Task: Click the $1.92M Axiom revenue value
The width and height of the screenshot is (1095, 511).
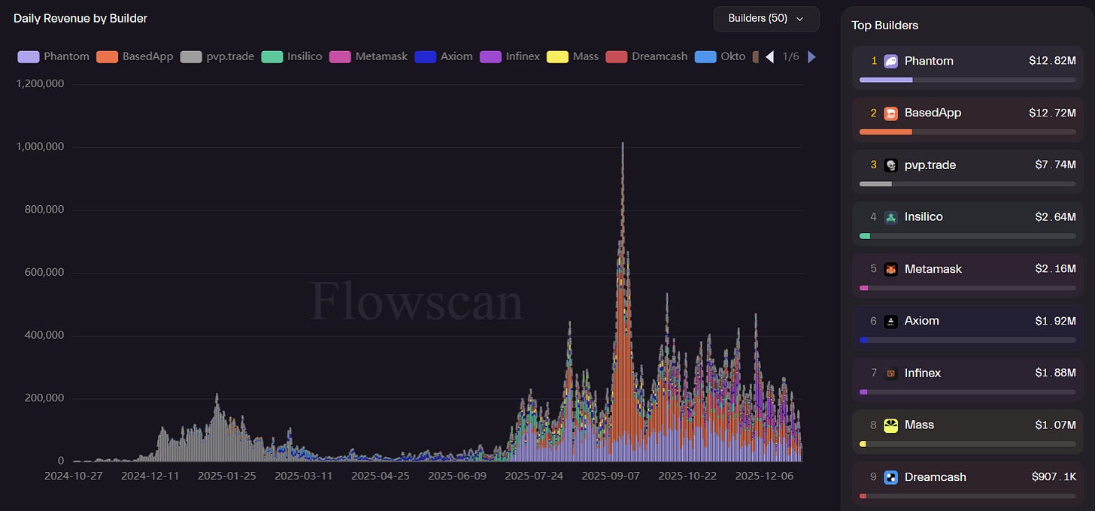Action: (x=1055, y=321)
